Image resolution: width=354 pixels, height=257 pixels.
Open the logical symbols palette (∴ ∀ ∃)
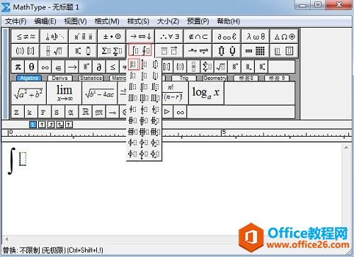169,36
